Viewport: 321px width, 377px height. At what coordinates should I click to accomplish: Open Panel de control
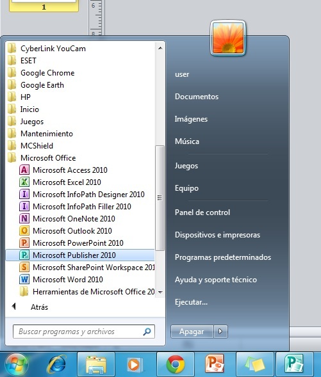[202, 213]
